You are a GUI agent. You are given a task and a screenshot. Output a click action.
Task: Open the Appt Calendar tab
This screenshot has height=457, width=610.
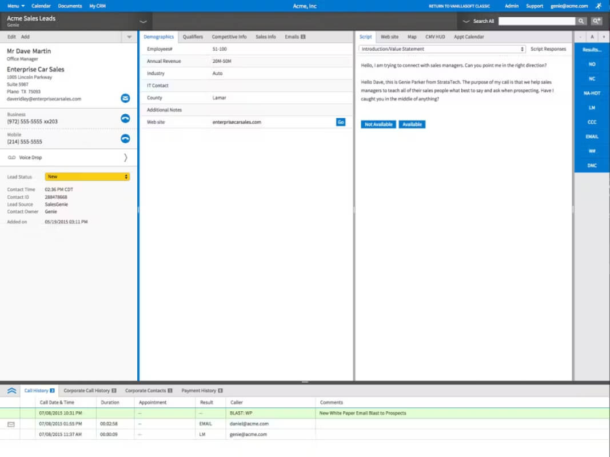[x=469, y=37]
